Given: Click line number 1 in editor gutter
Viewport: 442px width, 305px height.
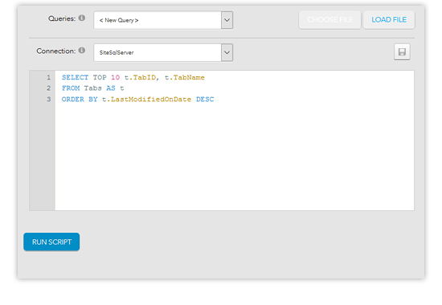Looking at the screenshot, I should (49, 77).
